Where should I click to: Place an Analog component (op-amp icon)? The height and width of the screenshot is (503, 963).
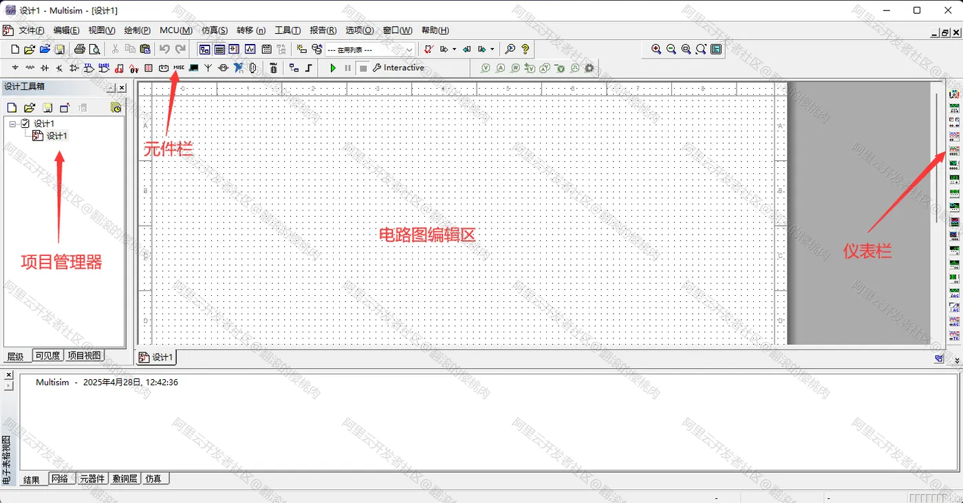[x=74, y=67]
